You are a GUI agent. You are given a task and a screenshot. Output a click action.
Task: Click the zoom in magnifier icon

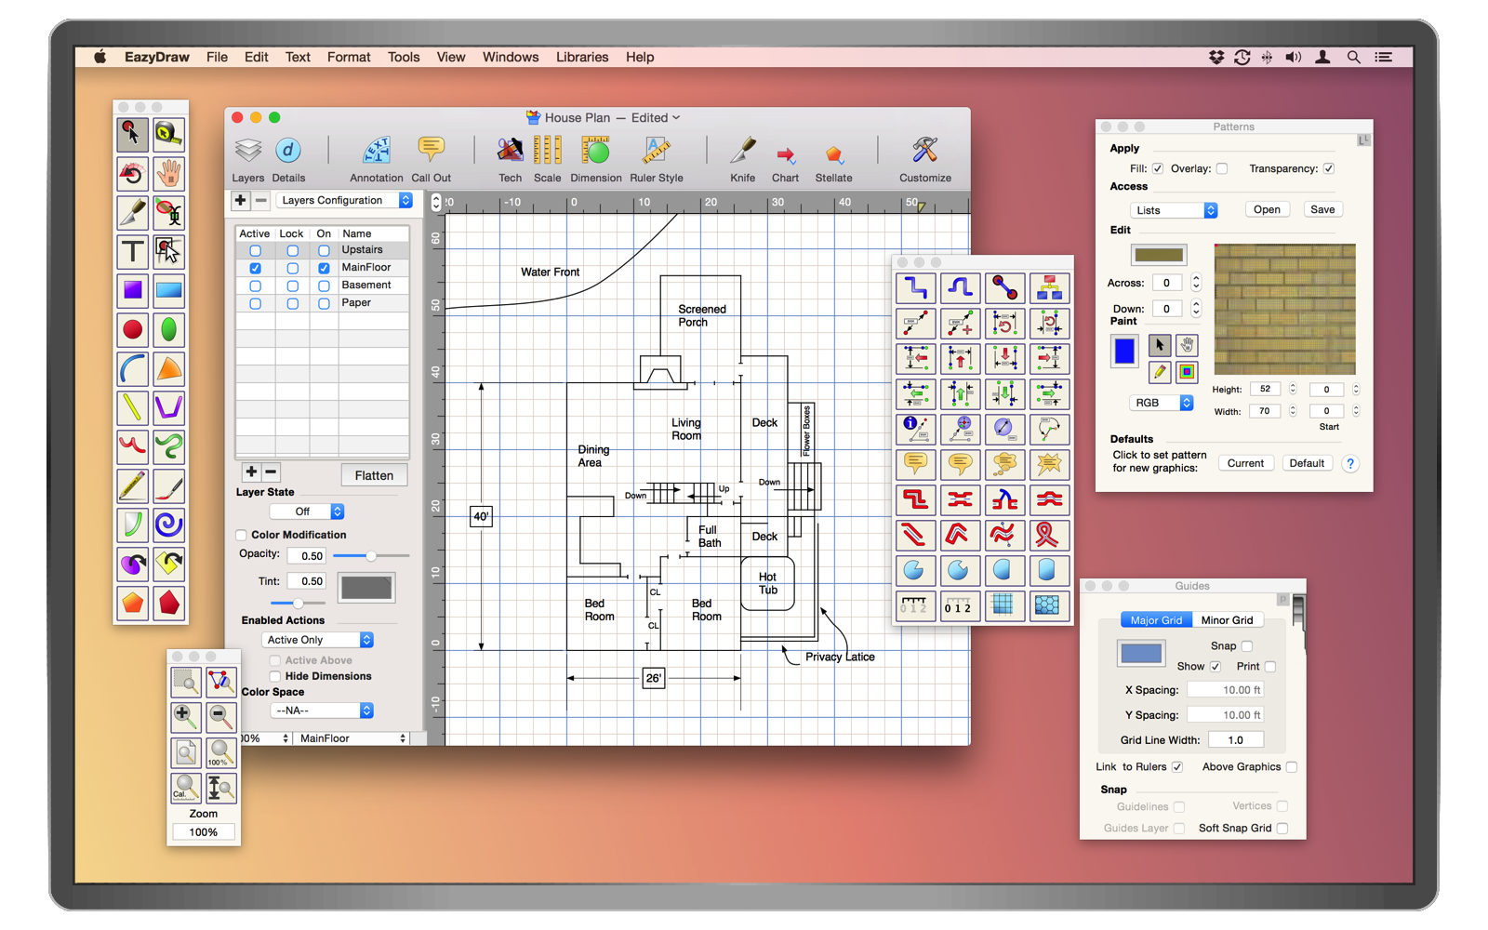[185, 716]
